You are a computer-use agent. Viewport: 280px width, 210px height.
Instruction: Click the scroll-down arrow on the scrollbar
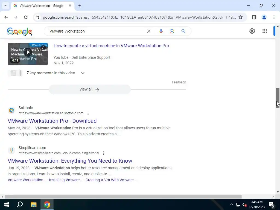click(278, 192)
